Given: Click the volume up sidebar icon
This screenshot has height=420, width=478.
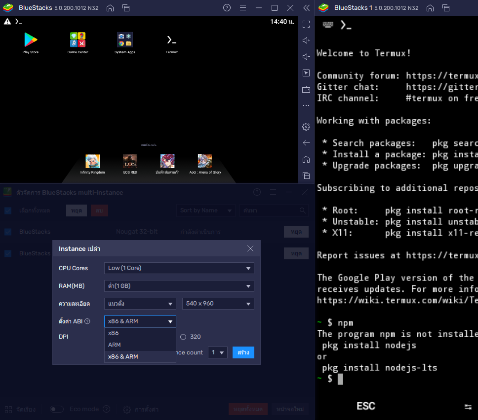Looking at the screenshot, I should pyautogui.click(x=306, y=40).
